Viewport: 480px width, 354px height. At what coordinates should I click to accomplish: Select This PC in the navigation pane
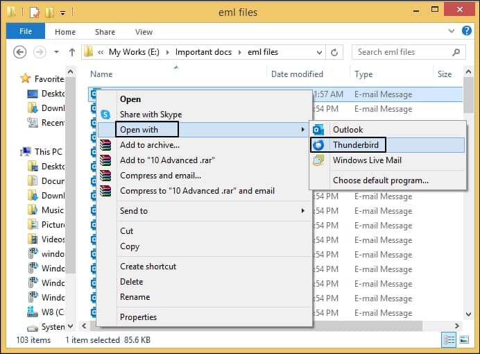pos(41,151)
